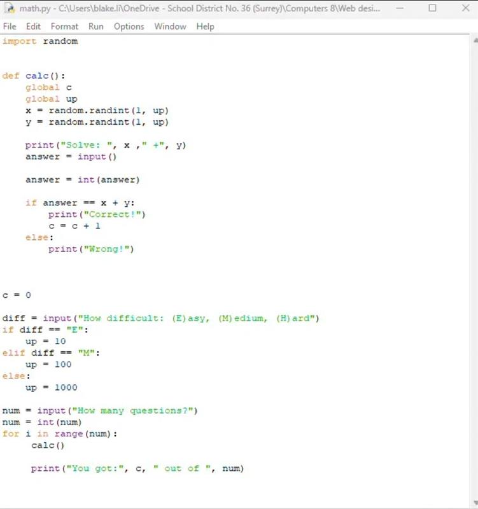Click line 'for i in range(num):'
The image size is (478, 509).
[x=60, y=434]
